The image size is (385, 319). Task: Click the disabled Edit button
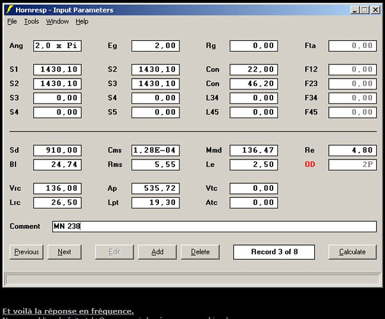(114, 252)
